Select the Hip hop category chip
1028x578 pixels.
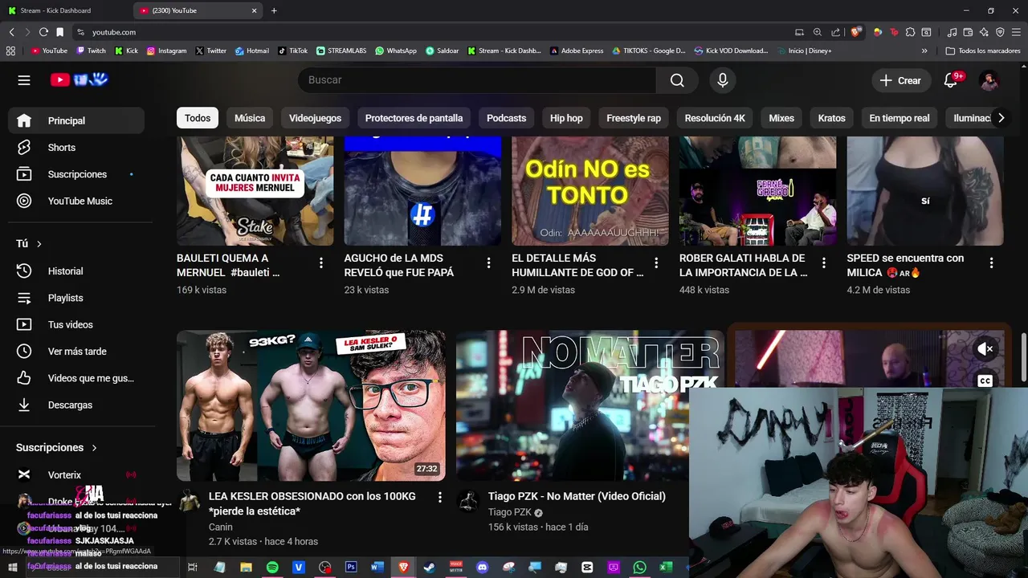tap(566, 118)
